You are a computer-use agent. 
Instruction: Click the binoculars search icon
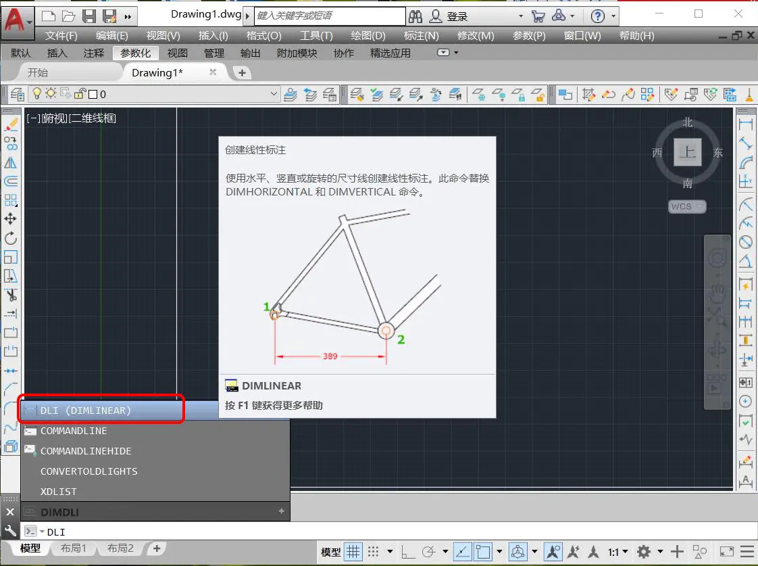tap(415, 16)
